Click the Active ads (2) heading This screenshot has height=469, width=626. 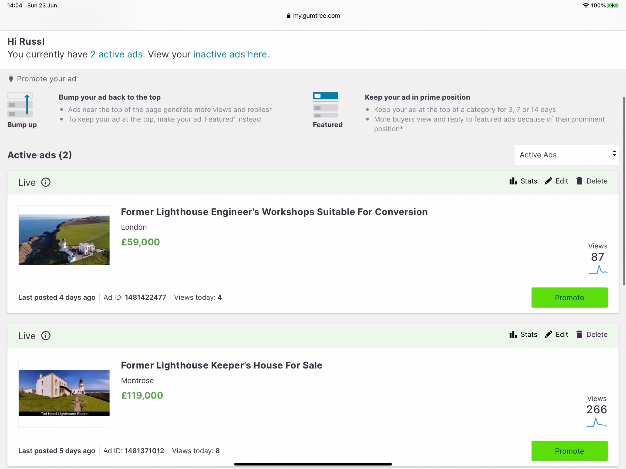click(39, 155)
